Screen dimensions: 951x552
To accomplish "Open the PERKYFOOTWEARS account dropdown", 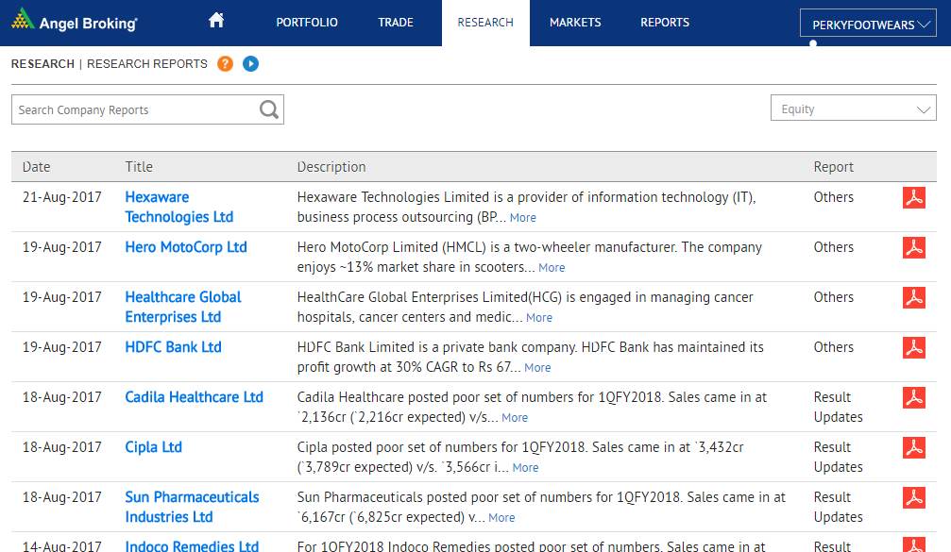I will [x=868, y=25].
